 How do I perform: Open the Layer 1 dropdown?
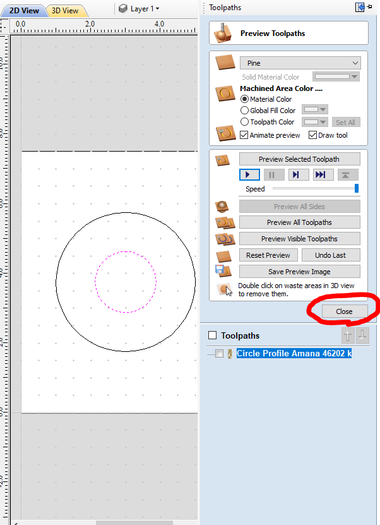click(x=145, y=9)
